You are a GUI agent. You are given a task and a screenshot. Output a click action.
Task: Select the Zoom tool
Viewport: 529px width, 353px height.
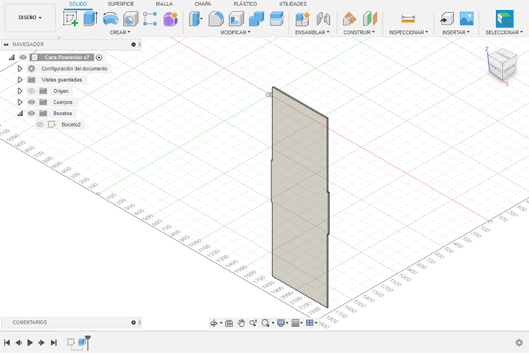tap(253, 323)
